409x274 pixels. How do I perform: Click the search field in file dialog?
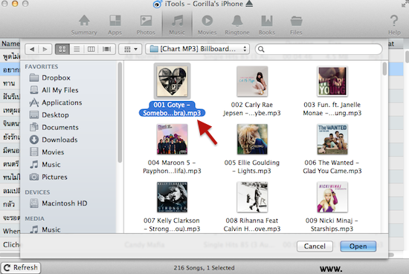click(x=319, y=49)
